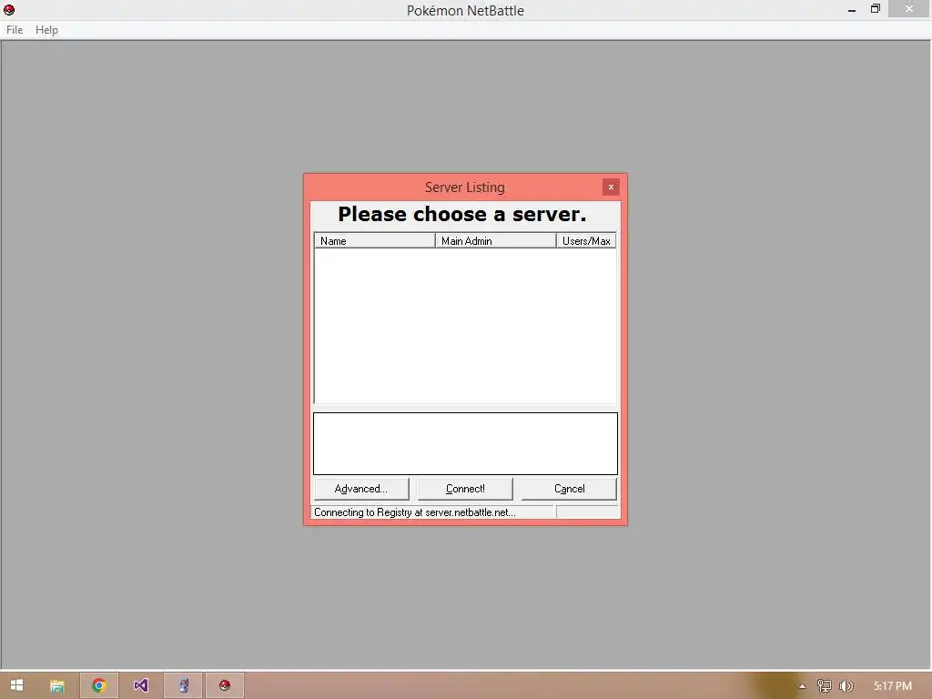Image resolution: width=932 pixels, height=699 pixels.
Task: Cancel the Server Listing dialog
Action: tap(569, 489)
